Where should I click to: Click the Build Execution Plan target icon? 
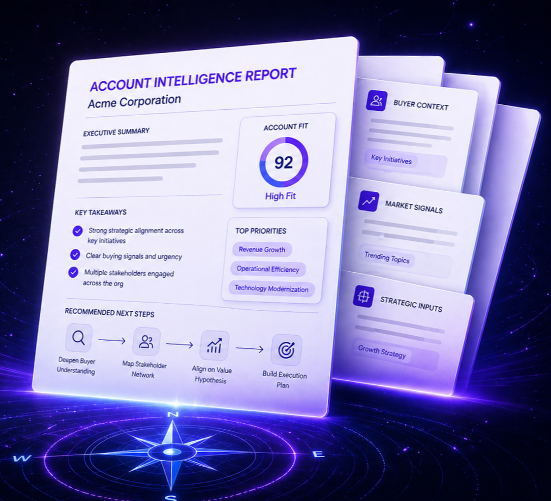point(286,350)
